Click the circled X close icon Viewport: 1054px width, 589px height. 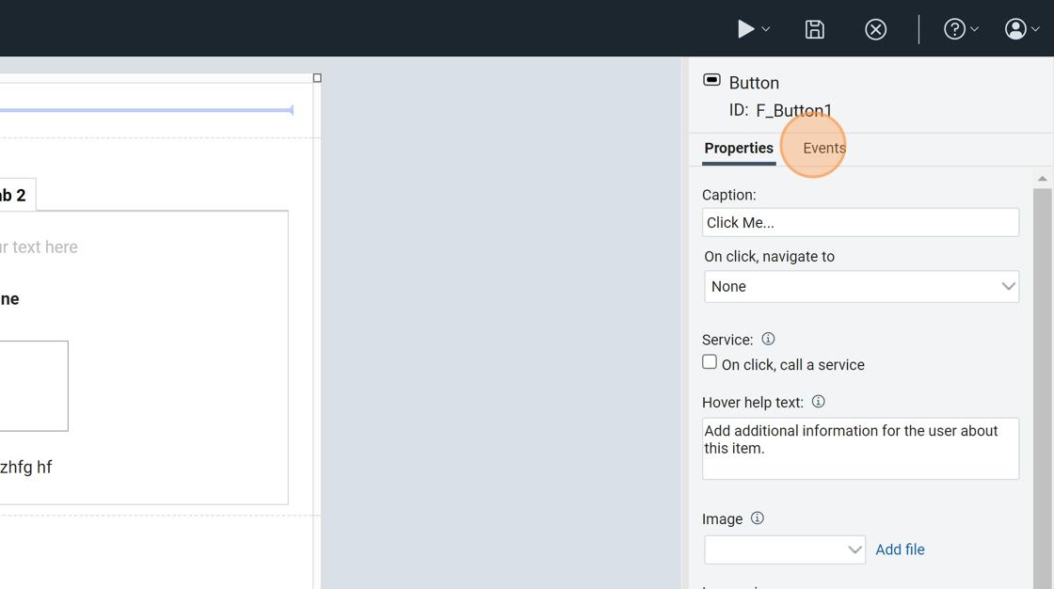[x=875, y=29]
